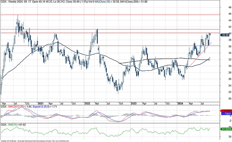Click the green 61.6224 RSI value tag
This screenshot has width=232, height=142.
point(226,129)
